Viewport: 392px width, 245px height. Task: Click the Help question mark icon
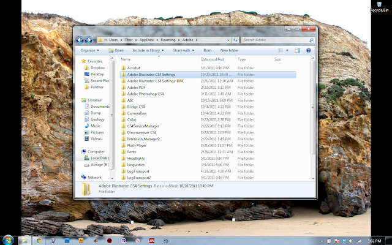[309, 50]
